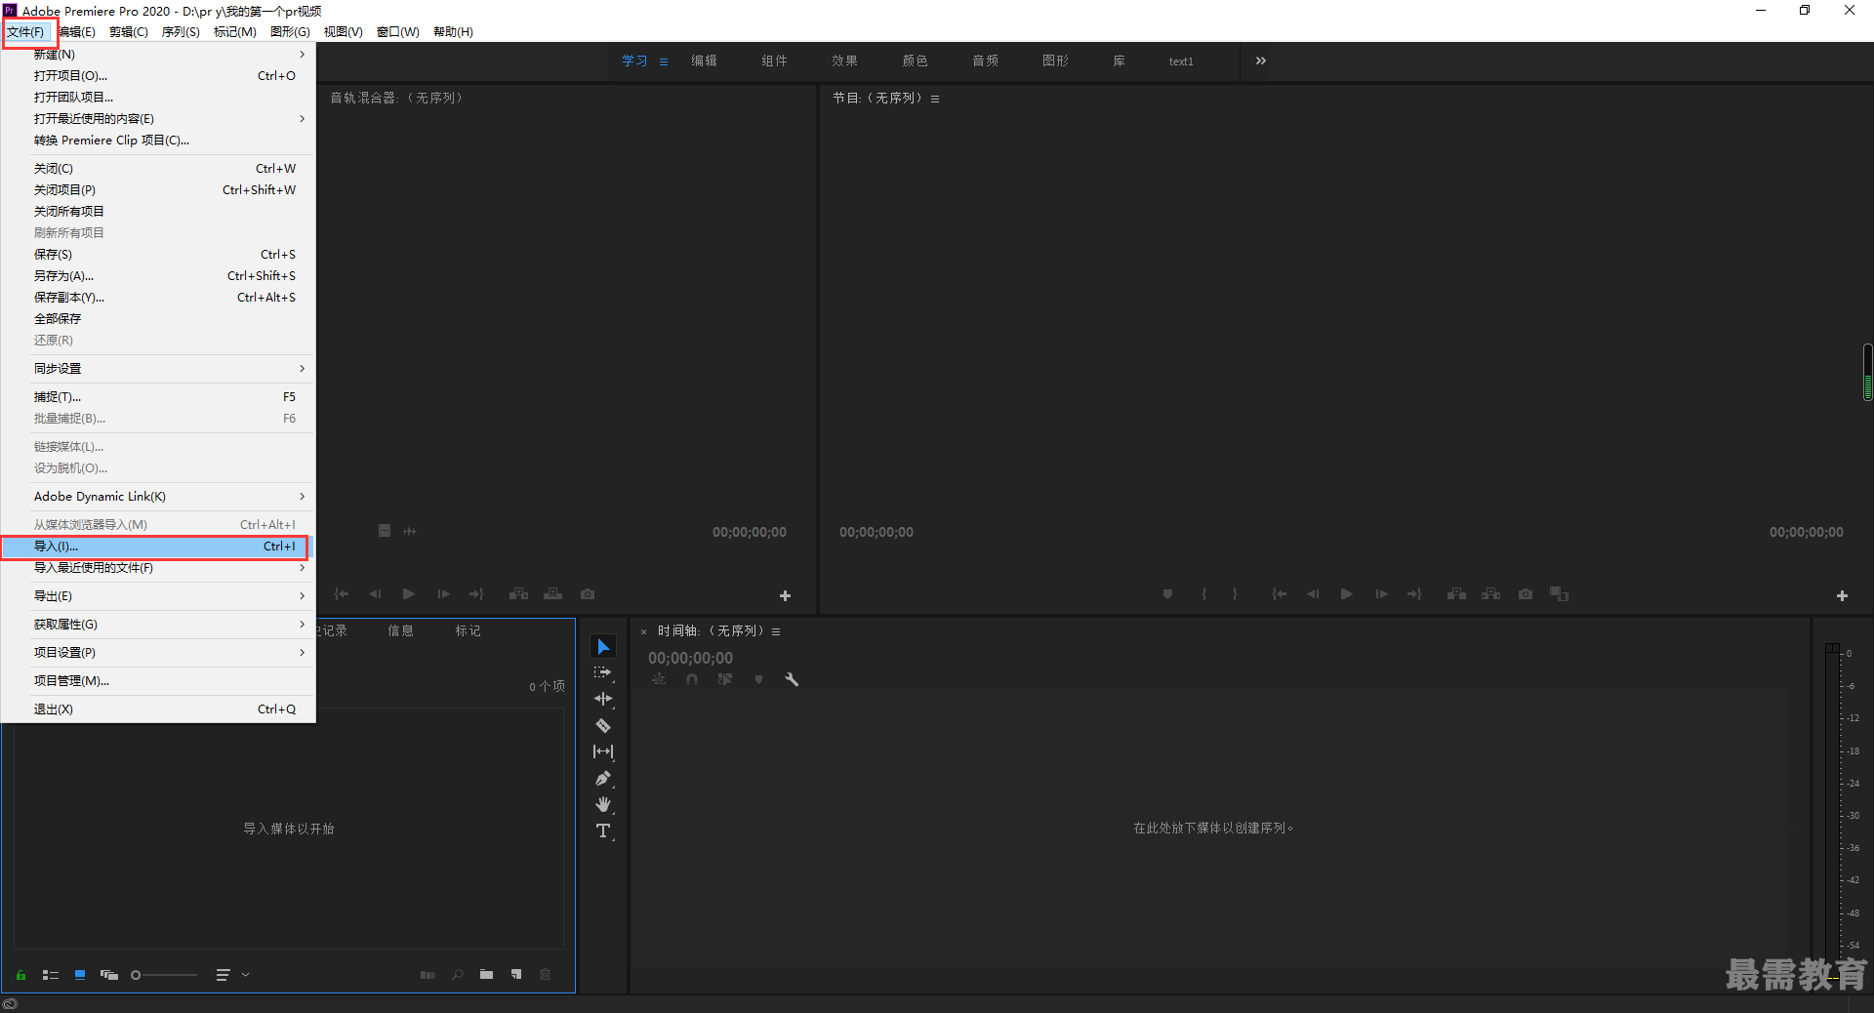1874x1013 pixels.
Task: Expand 同步设置 submenu
Action: [x=158, y=369]
